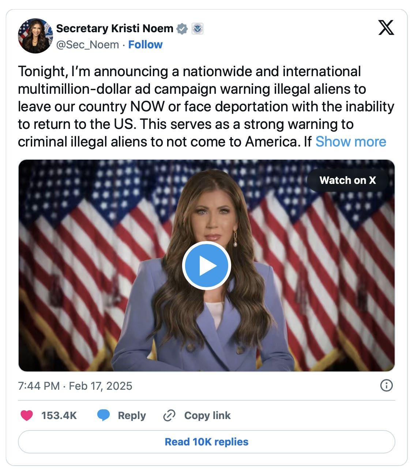Screen dimensions: 414x474
Task: Click the Secretary Kristi Noem display name
Action: tap(114, 29)
